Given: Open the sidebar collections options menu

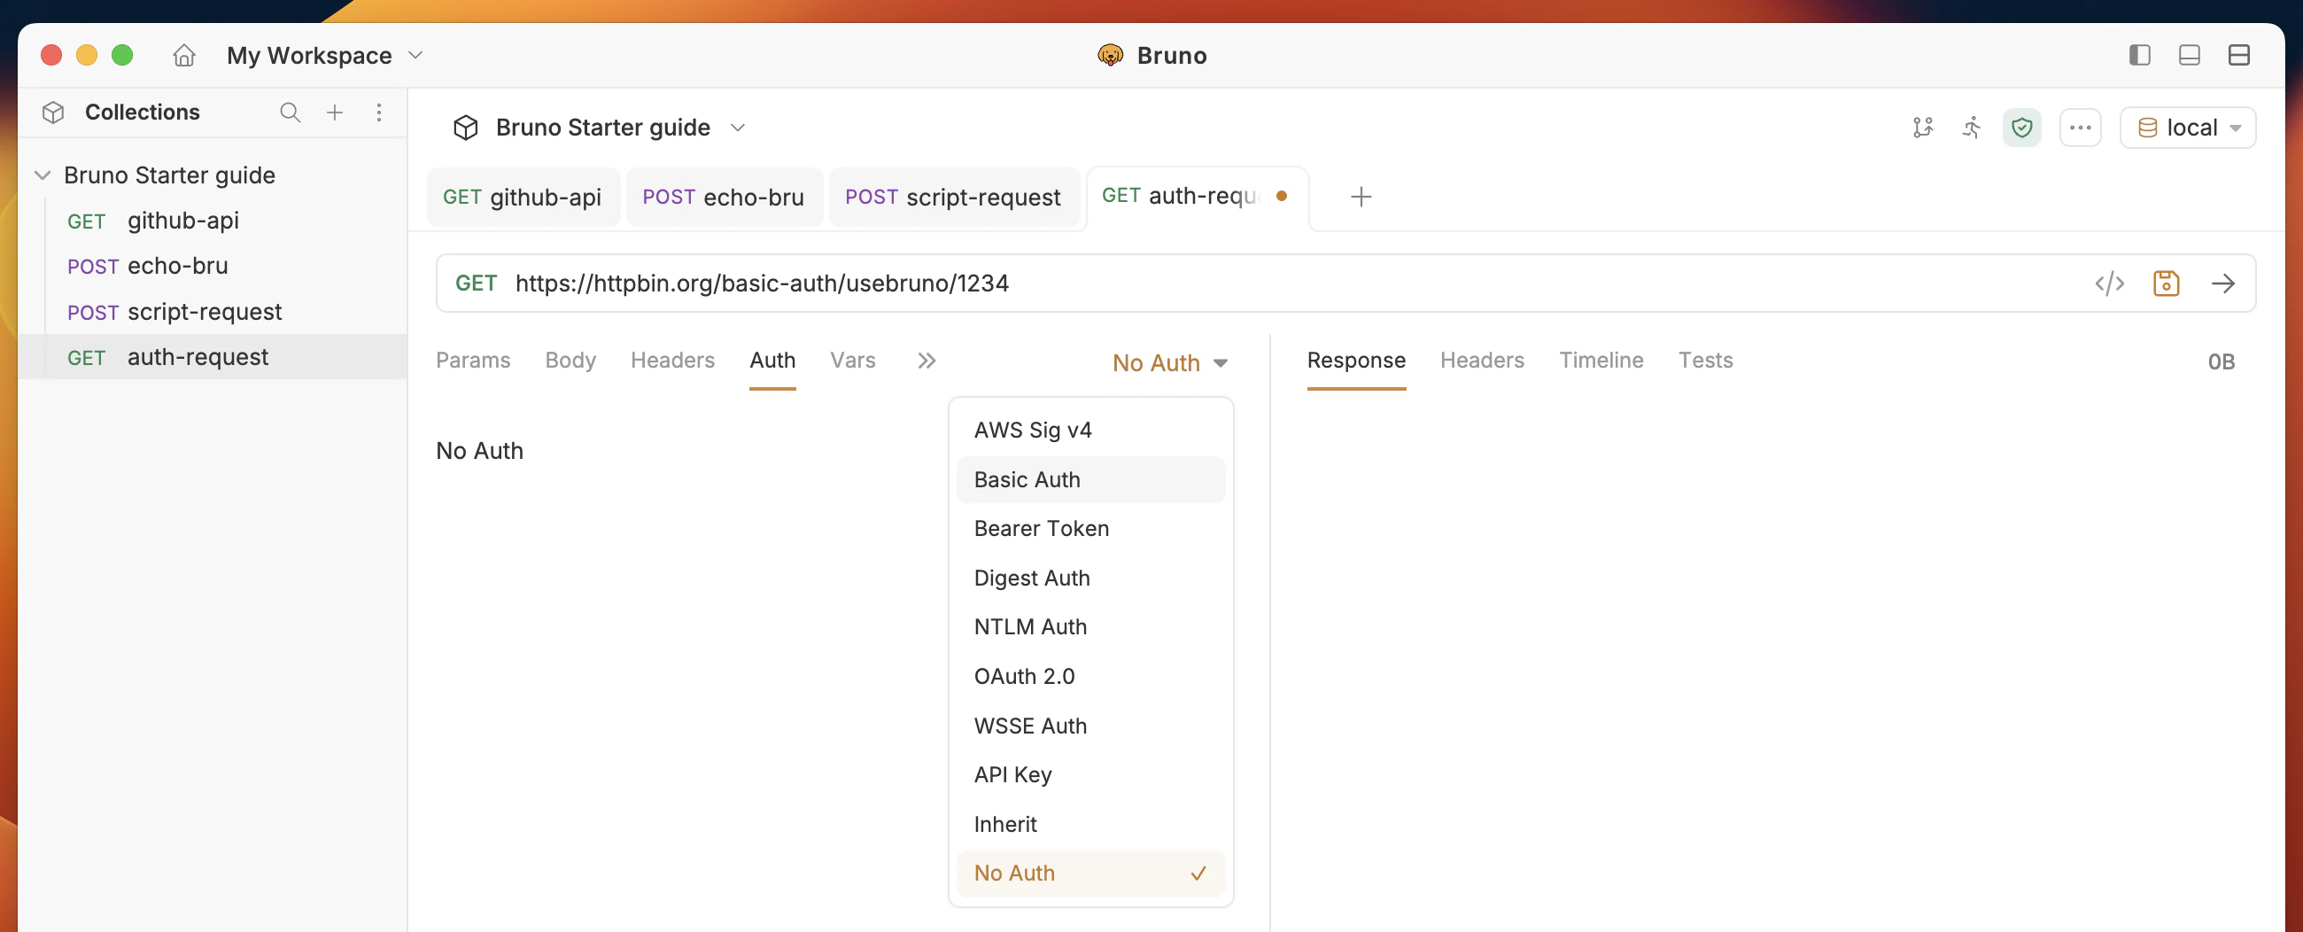Looking at the screenshot, I should tap(379, 113).
